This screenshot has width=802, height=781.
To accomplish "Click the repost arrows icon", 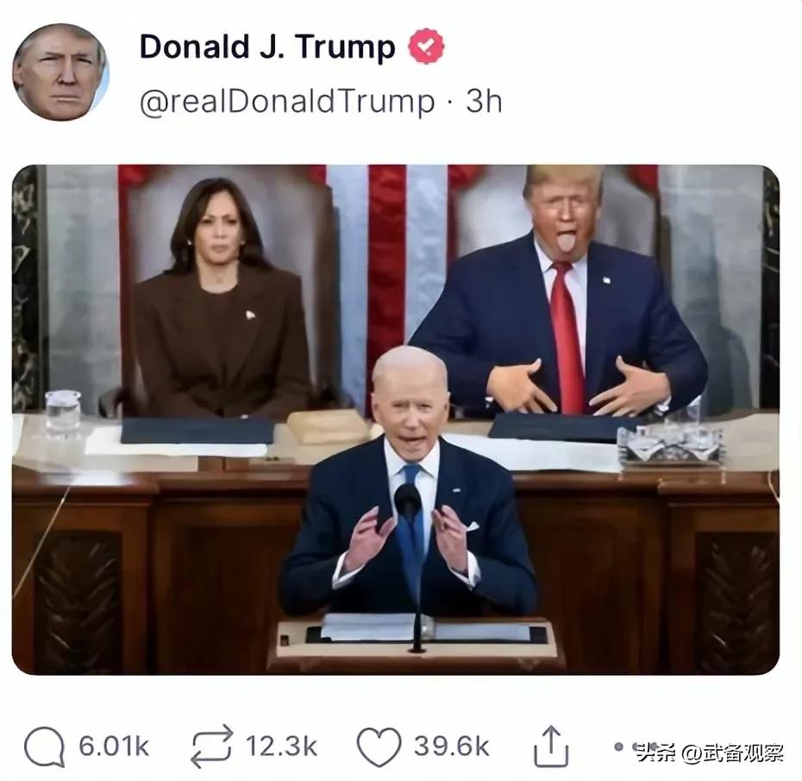I will (212, 747).
